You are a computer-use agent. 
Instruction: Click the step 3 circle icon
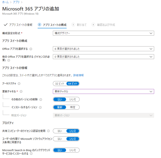[73, 25]
